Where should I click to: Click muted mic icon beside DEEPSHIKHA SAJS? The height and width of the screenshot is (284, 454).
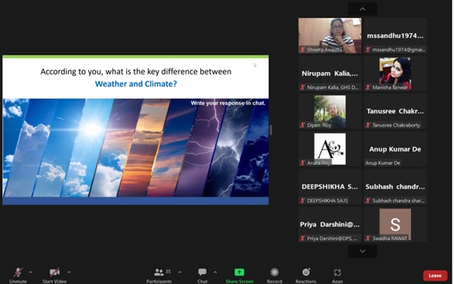point(302,200)
